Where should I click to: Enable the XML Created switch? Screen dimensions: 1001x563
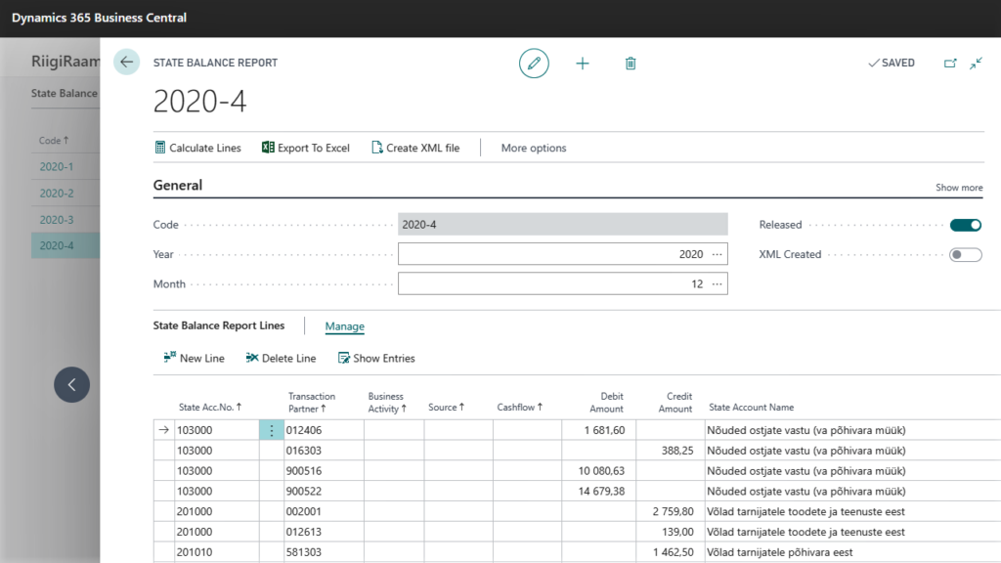point(965,254)
